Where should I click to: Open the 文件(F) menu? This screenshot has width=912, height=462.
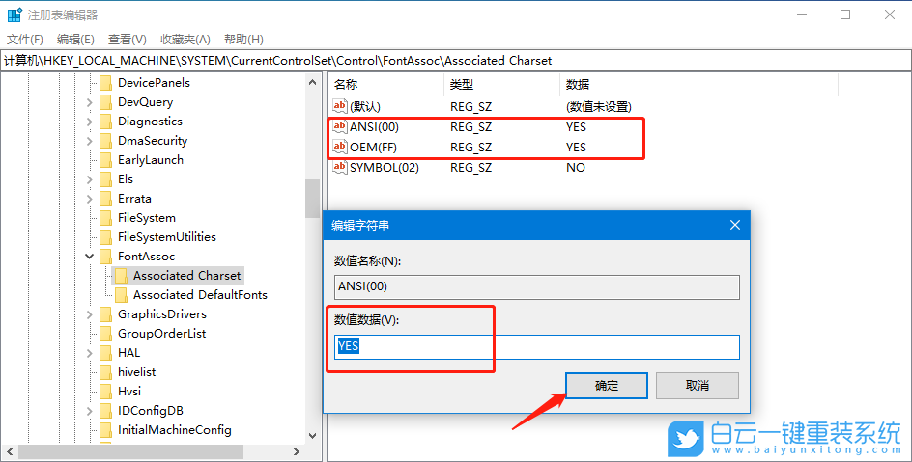pos(25,40)
